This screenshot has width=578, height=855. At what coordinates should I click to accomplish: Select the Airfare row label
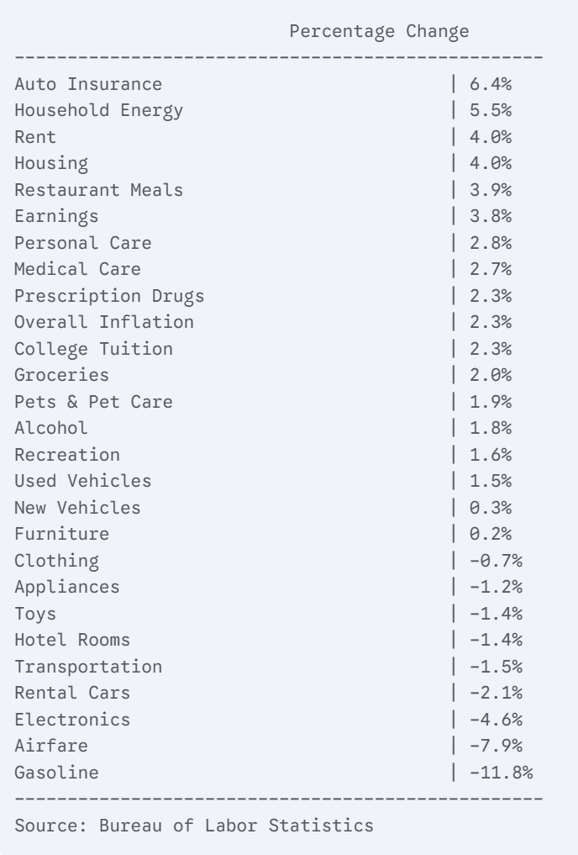point(51,746)
